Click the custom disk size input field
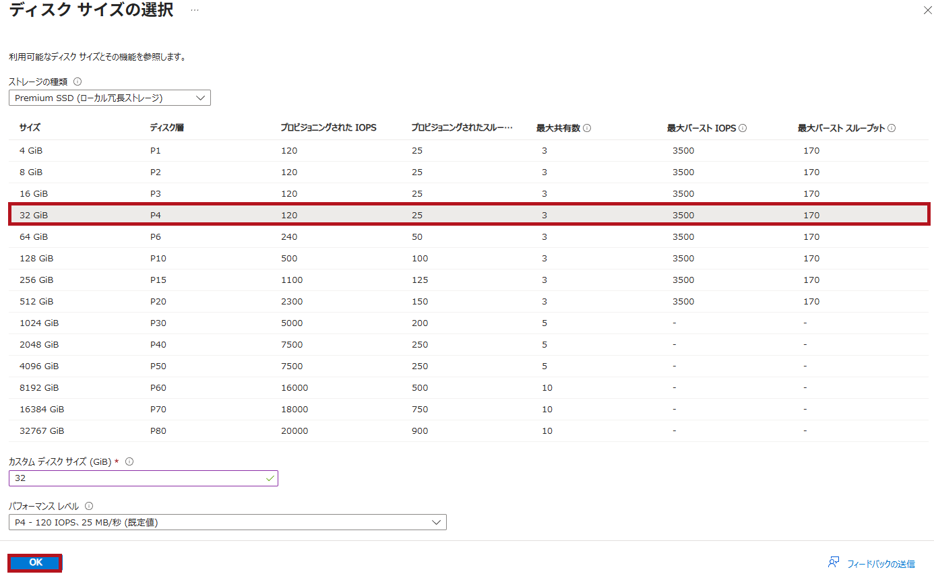The image size is (934, 576). [143, 478]
